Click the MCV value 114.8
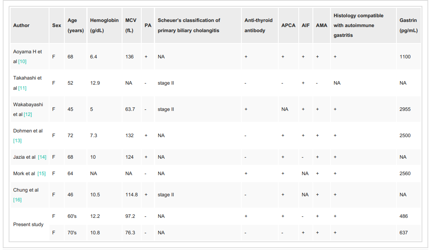Image resolution: width=431 pixels, height=250 pixels. coord(131,195)
